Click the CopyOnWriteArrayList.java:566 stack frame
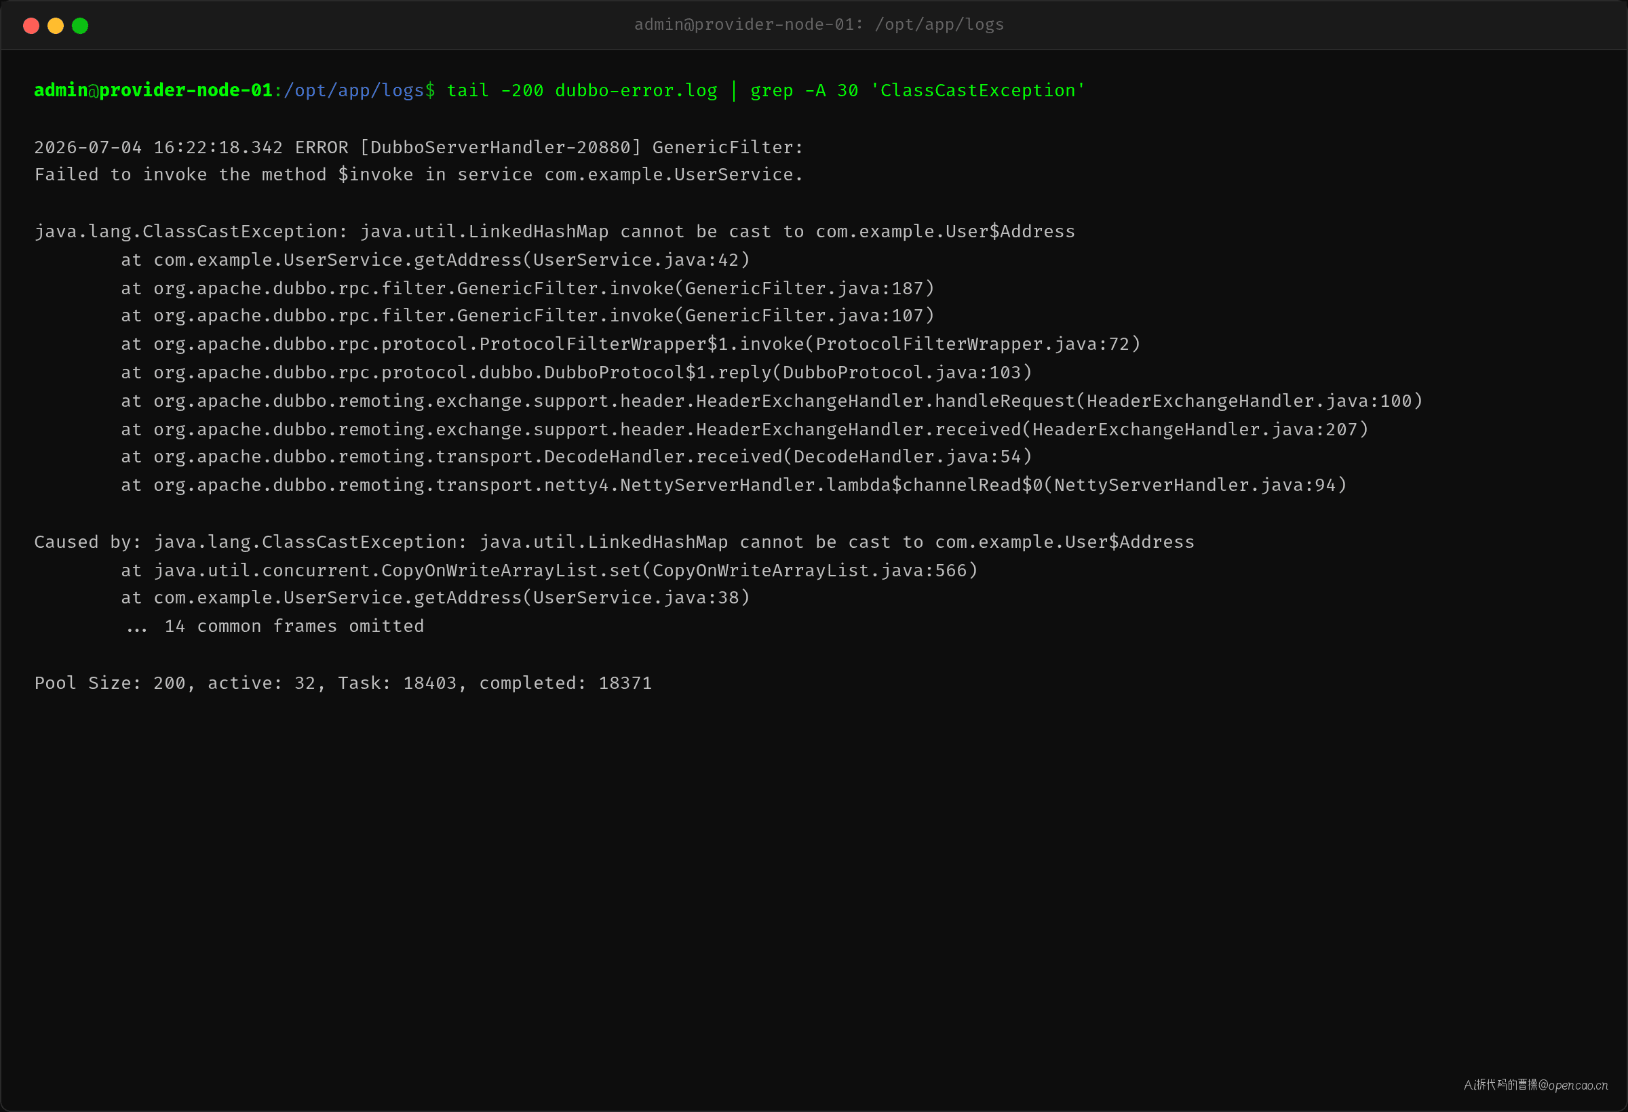 click(x=549, y=571)
